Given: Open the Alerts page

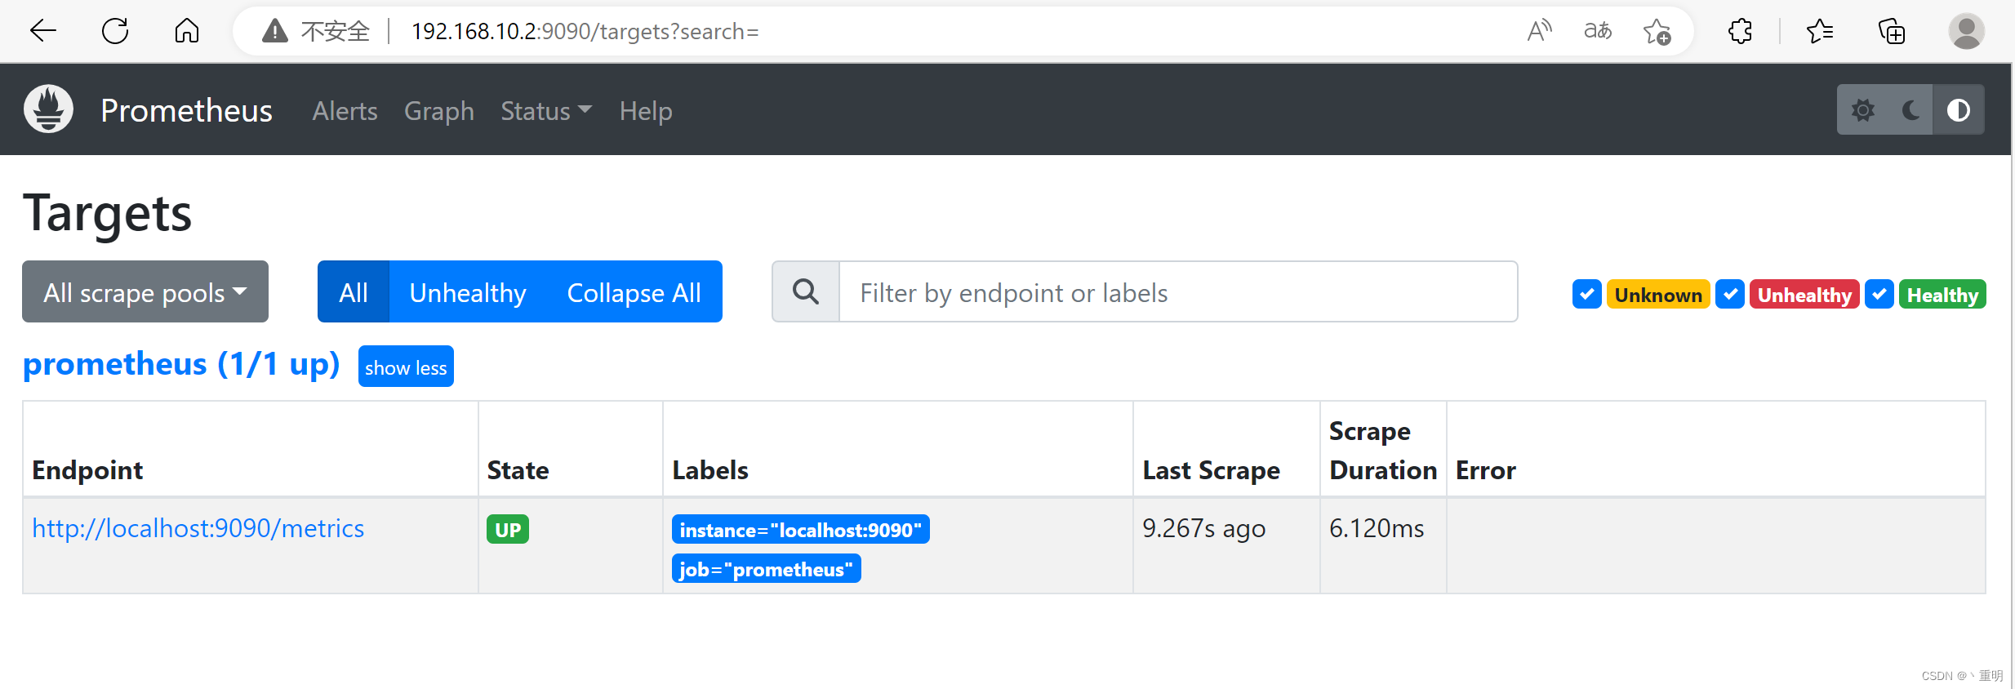Looking at the screenshot, I should [345, 111].
